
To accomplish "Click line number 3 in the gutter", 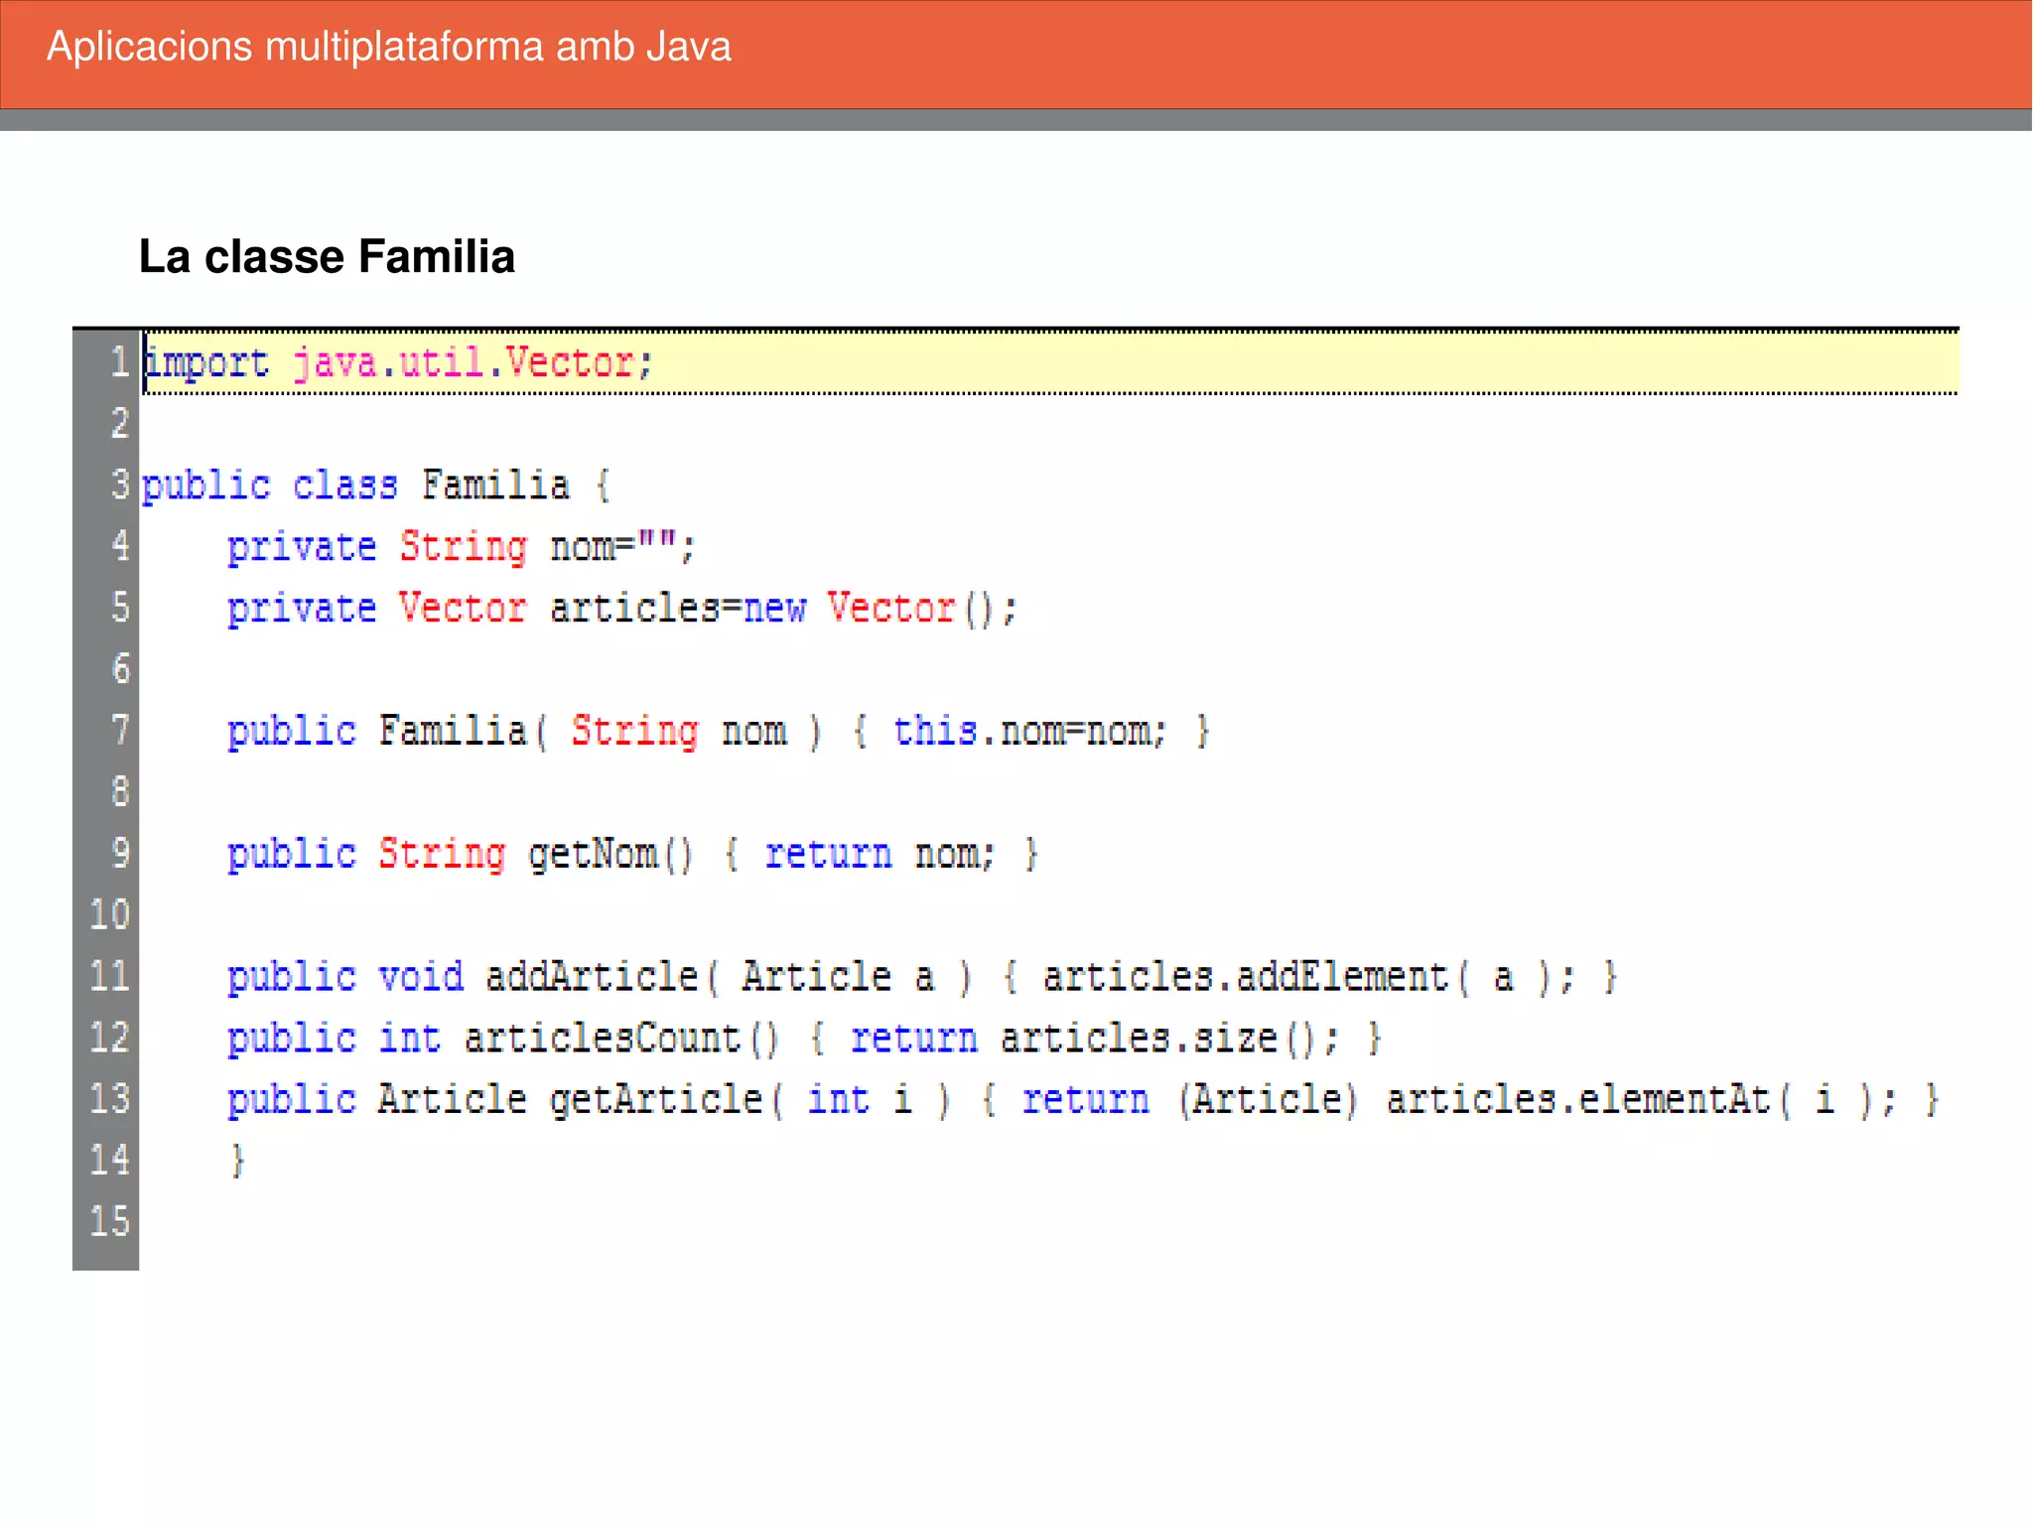I will pos(119,485).
